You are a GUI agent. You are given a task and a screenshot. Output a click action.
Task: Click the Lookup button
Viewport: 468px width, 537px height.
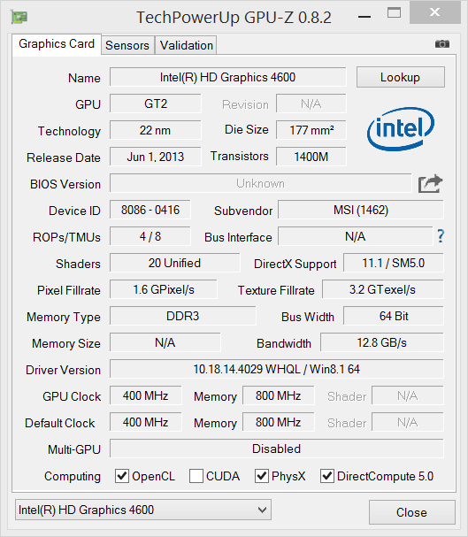click(401, 77)
